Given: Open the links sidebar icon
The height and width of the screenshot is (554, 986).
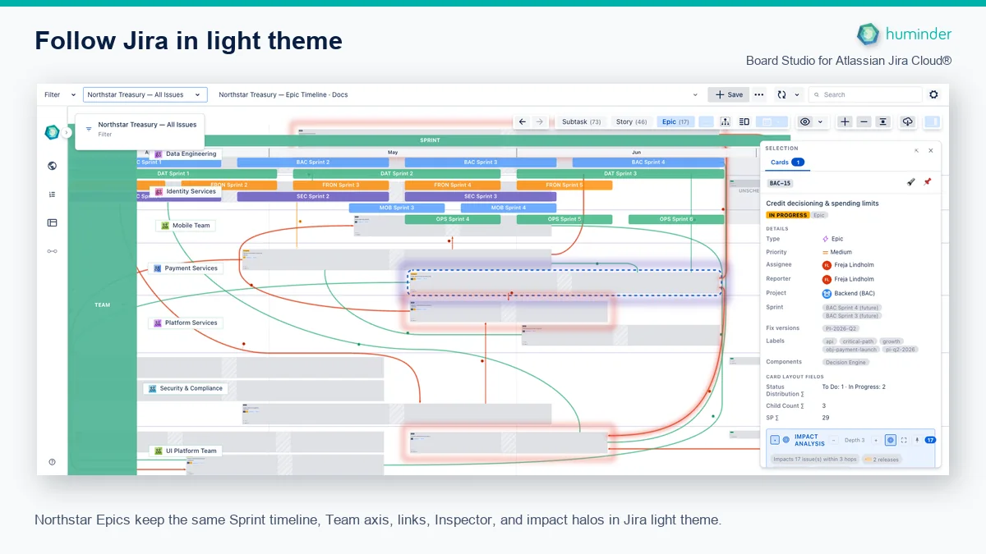Looking at the screenshot, I should point(52,251).
